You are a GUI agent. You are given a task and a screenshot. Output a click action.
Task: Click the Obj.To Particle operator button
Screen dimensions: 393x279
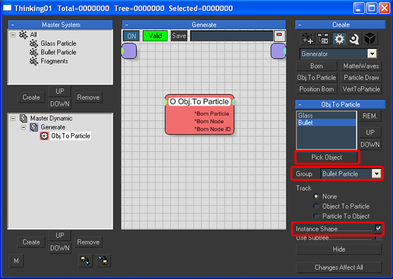pyautogui.click(x=316, y=78)
